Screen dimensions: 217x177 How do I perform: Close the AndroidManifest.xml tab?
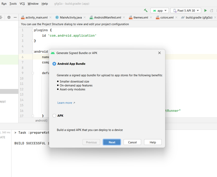[x=124, y=17]
